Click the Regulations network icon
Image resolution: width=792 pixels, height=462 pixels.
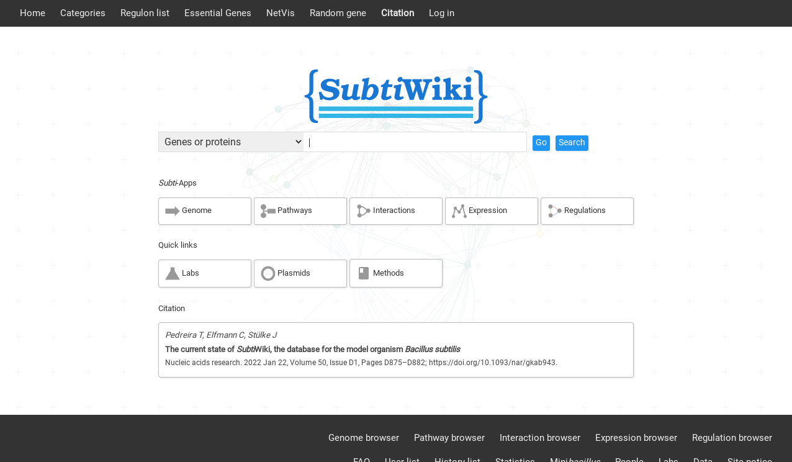tap(555, 211)
